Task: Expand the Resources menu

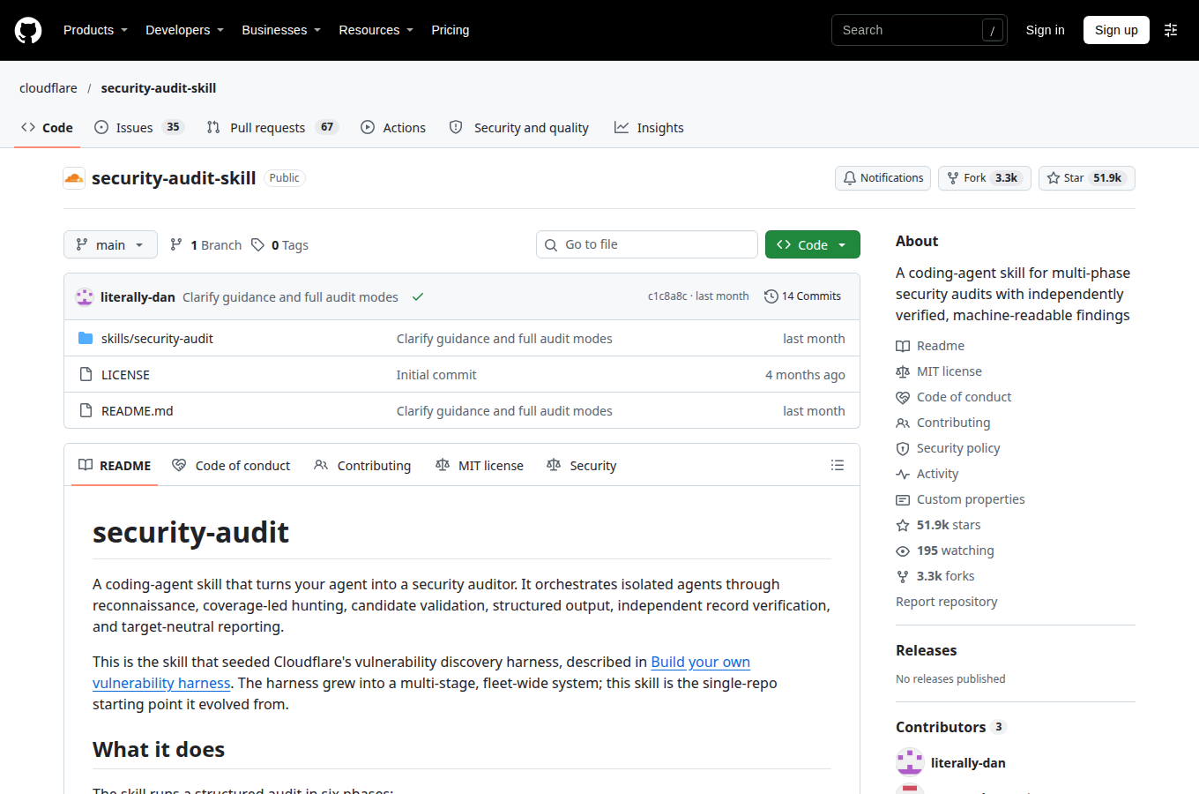Action: pos(376,30)
